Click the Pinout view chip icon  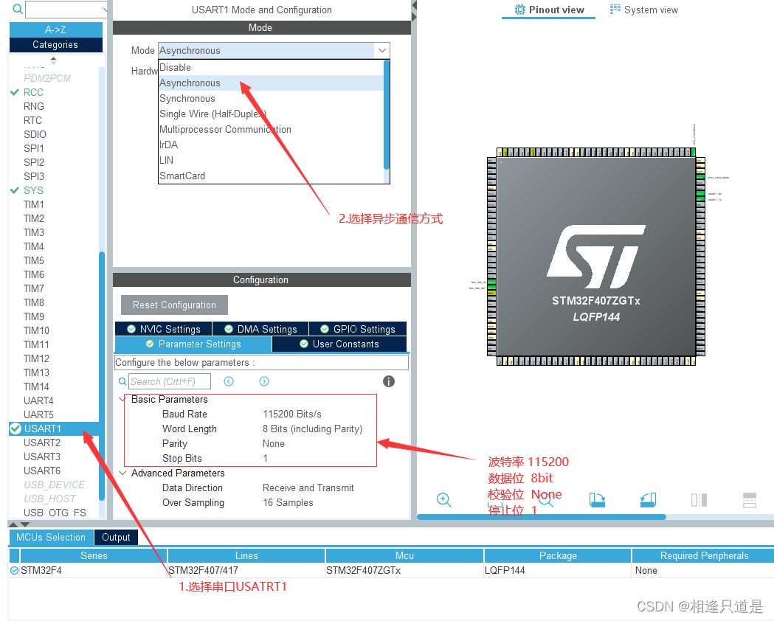point(519,10)
